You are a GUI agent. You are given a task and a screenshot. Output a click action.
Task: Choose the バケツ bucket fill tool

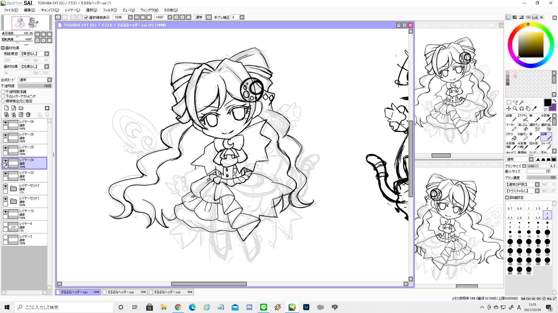point(511,136)
